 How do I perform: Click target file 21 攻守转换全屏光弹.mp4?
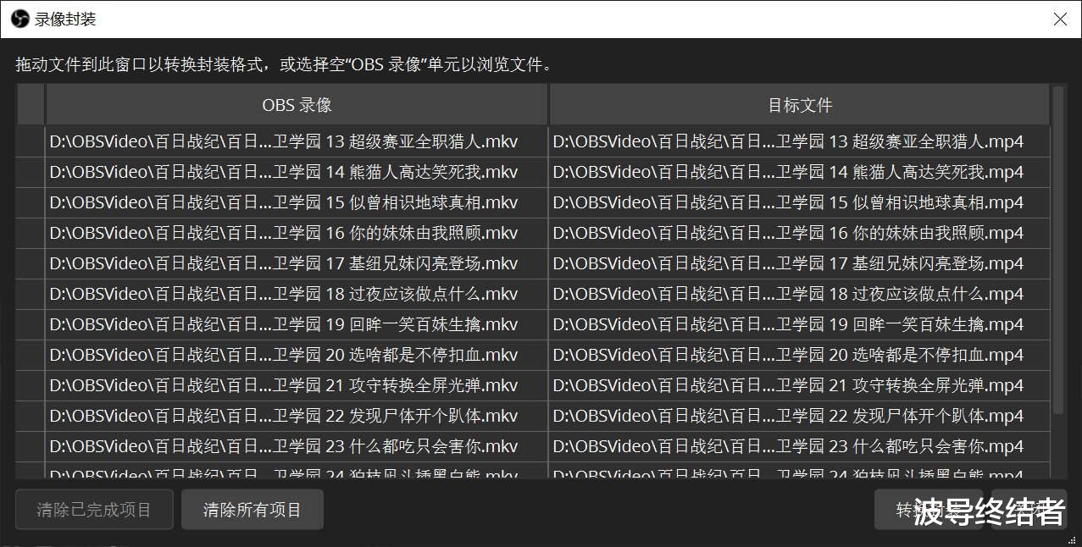click(x=800, y=385)
